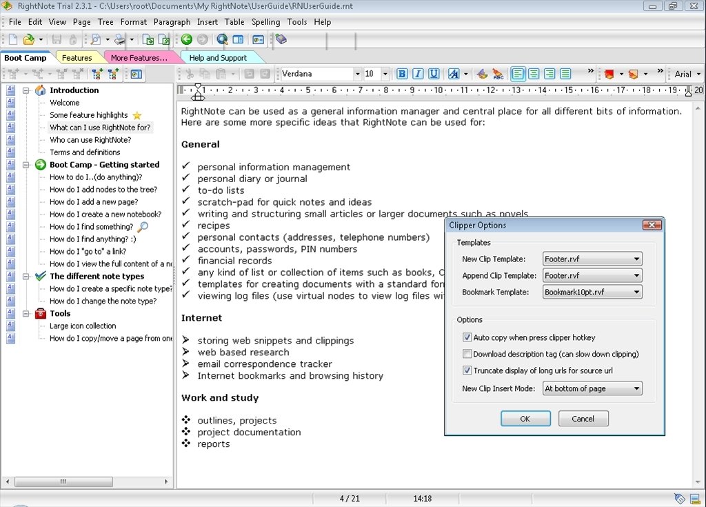The width and height of the screenshot is (706, 507).
Task: Check Download description tag option
Action: coord(467,354)
